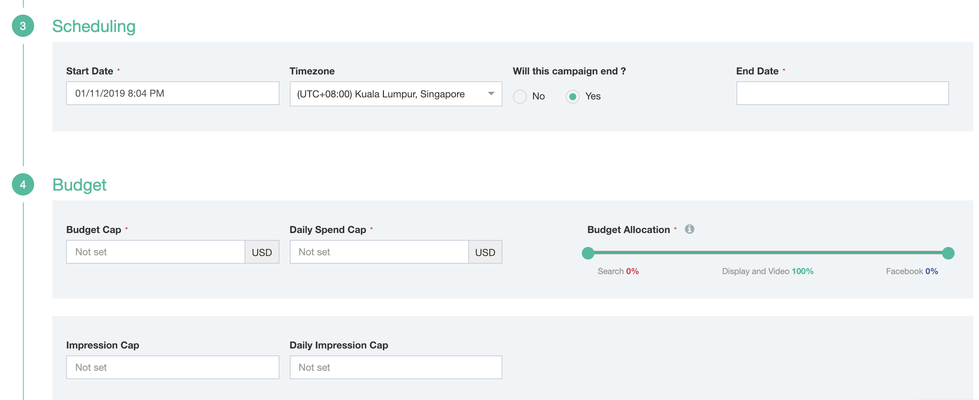Click the Start Date field
The height and width of the screenshot is (400, 979).
[x=172, y=93]
